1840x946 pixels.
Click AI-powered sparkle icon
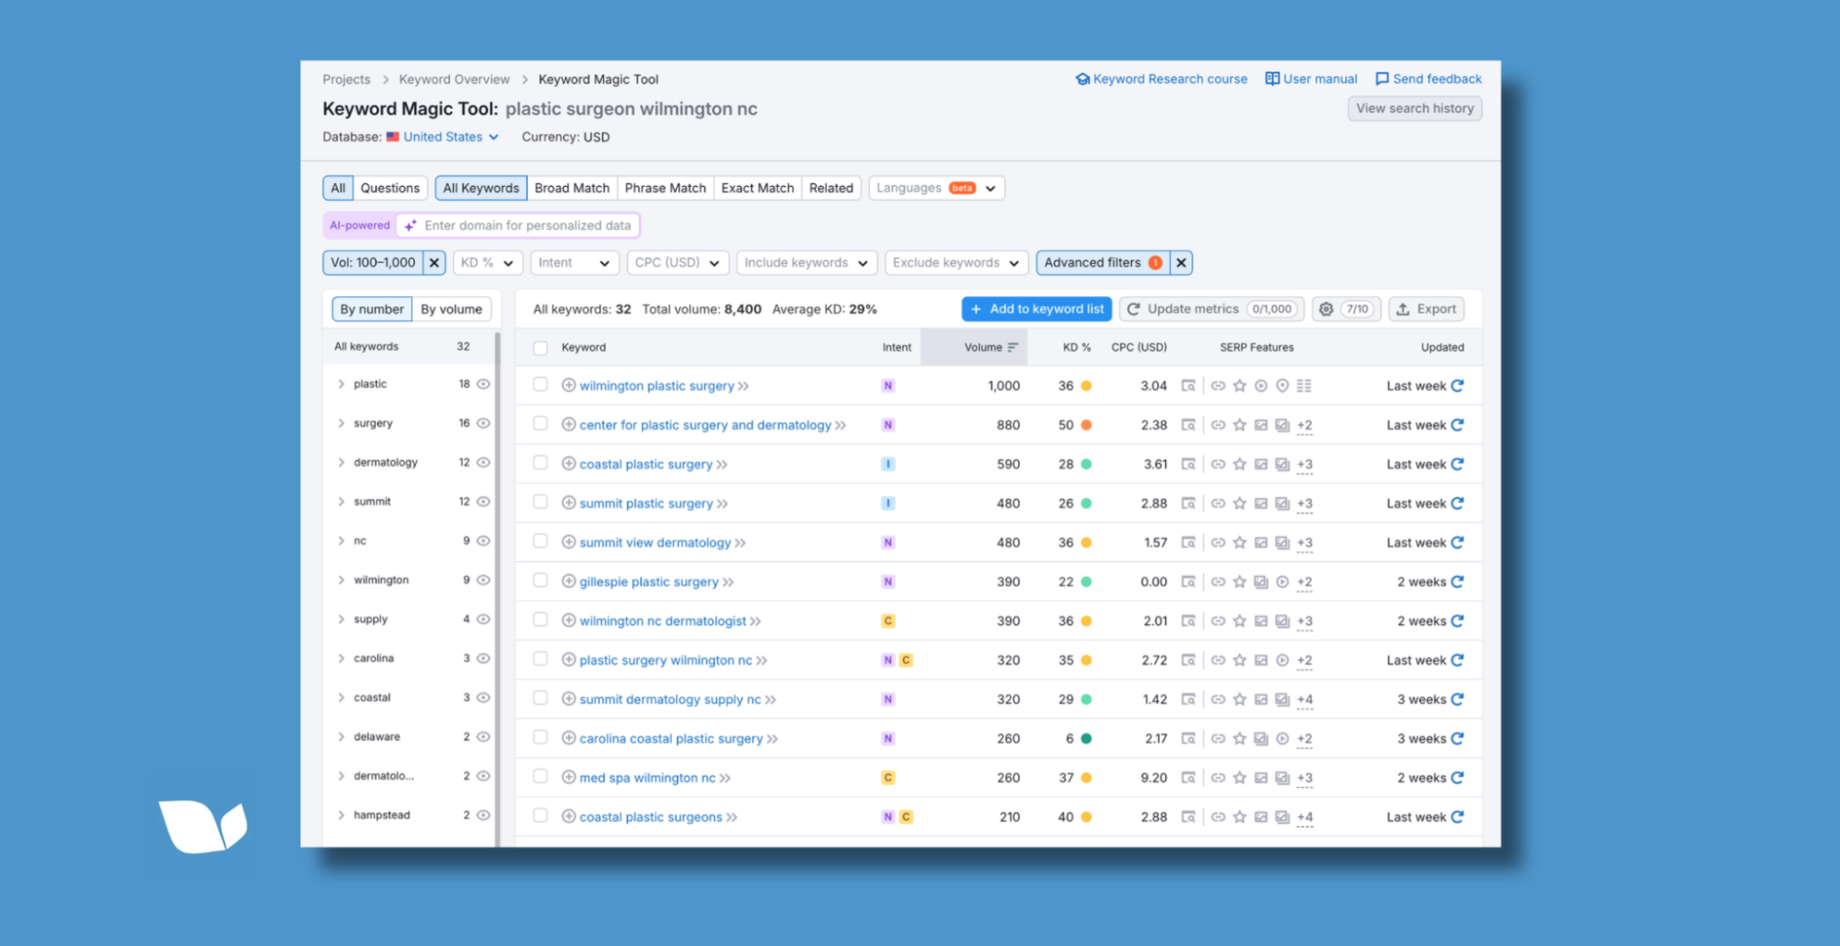pyautogui.click(x=411, y=225)
